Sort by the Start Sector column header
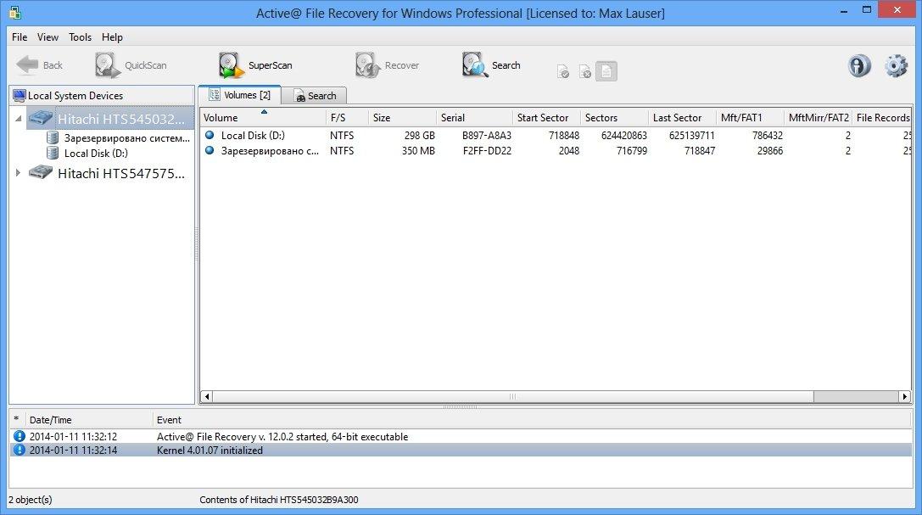Image resolution: width=922 pixels, height=515 pixels. tap(547, 118)
